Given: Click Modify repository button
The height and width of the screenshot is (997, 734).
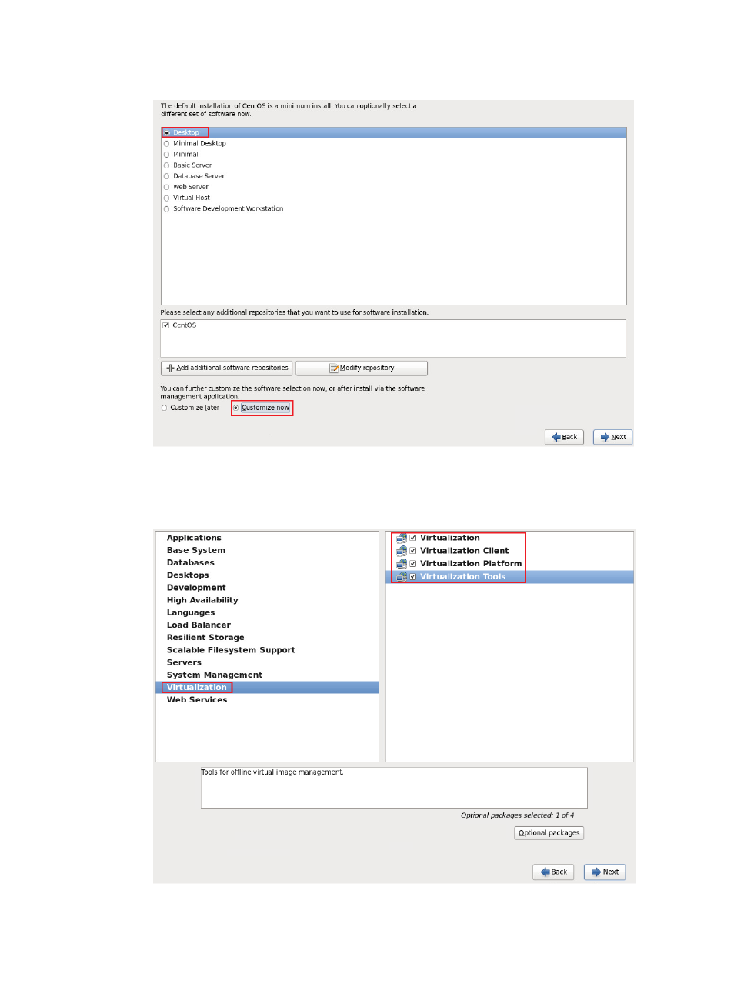Looking at the screenshot, I should 362,368.
